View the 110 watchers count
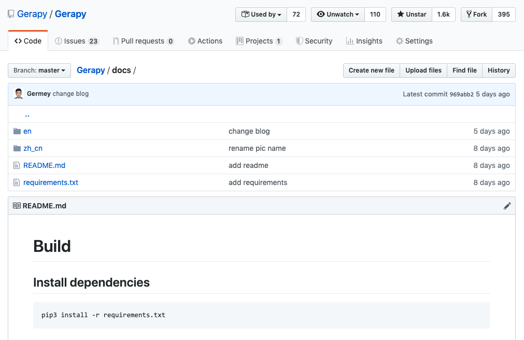This screenshot has width=524, height=340. click(x=375, y=15)
